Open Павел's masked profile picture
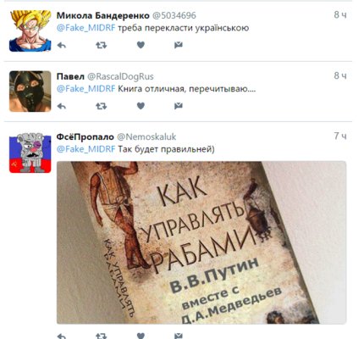This screenshot has width=364, height=339. pos(30,92)
